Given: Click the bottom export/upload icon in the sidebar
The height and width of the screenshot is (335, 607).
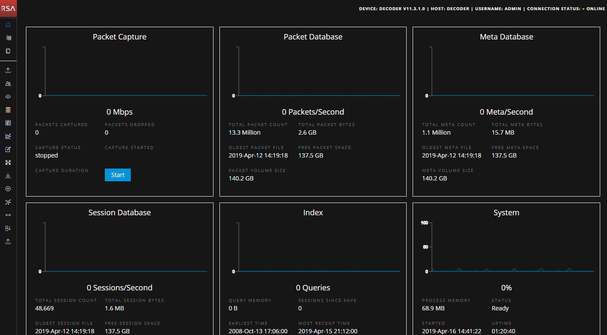Looking at the screenshot, I should click(x=8, y=241).
